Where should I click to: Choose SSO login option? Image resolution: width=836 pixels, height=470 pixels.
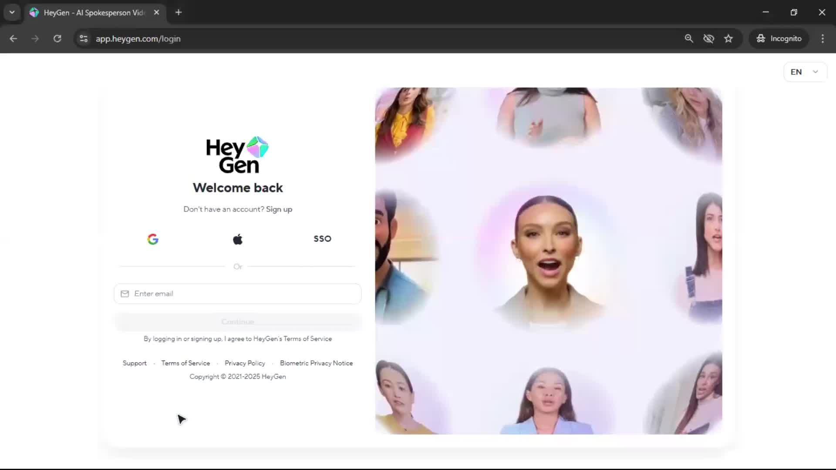point(322,238)
